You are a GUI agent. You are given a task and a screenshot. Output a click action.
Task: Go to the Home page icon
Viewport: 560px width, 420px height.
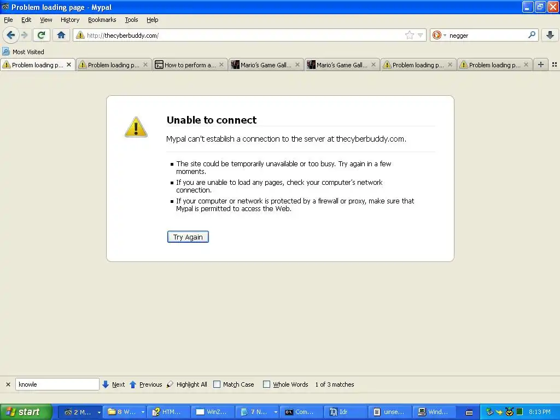pyautogui.click(x=61, y=35)
